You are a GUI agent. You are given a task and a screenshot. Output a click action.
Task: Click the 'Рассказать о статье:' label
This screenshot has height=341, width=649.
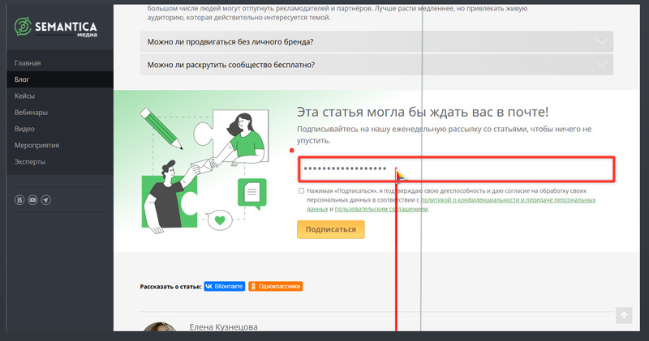click(x=170, y=287)
